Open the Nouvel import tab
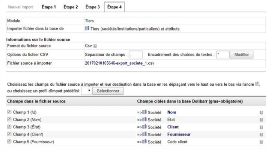 [21, 7]
